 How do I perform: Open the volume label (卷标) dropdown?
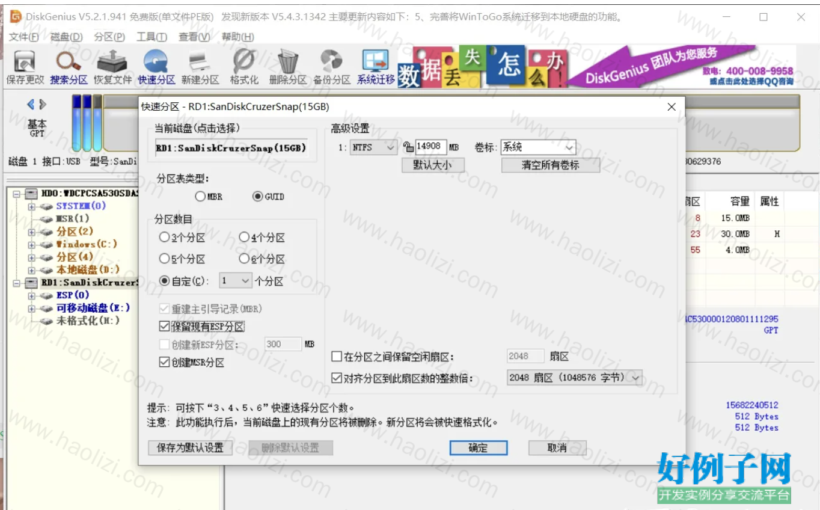click(538, 147)
